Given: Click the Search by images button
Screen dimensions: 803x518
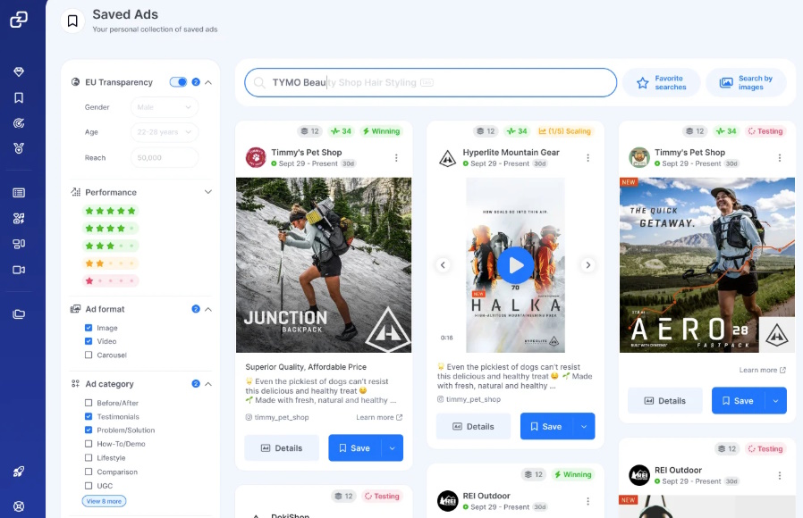Looking at the screenshot, I should 746,83.
